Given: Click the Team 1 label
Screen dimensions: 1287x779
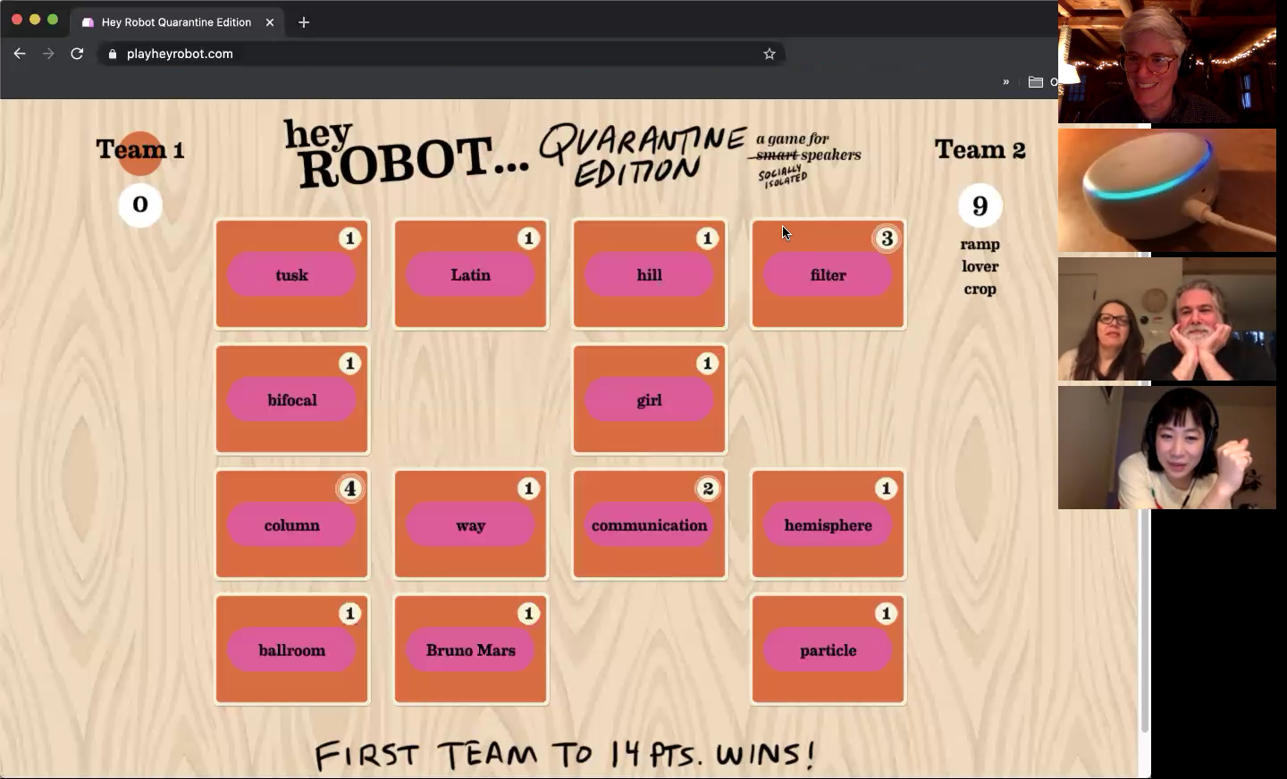Looking at the screenshot, I should pos(140,150).
